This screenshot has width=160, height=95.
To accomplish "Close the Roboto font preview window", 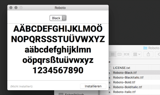I will tap(11, 8).
